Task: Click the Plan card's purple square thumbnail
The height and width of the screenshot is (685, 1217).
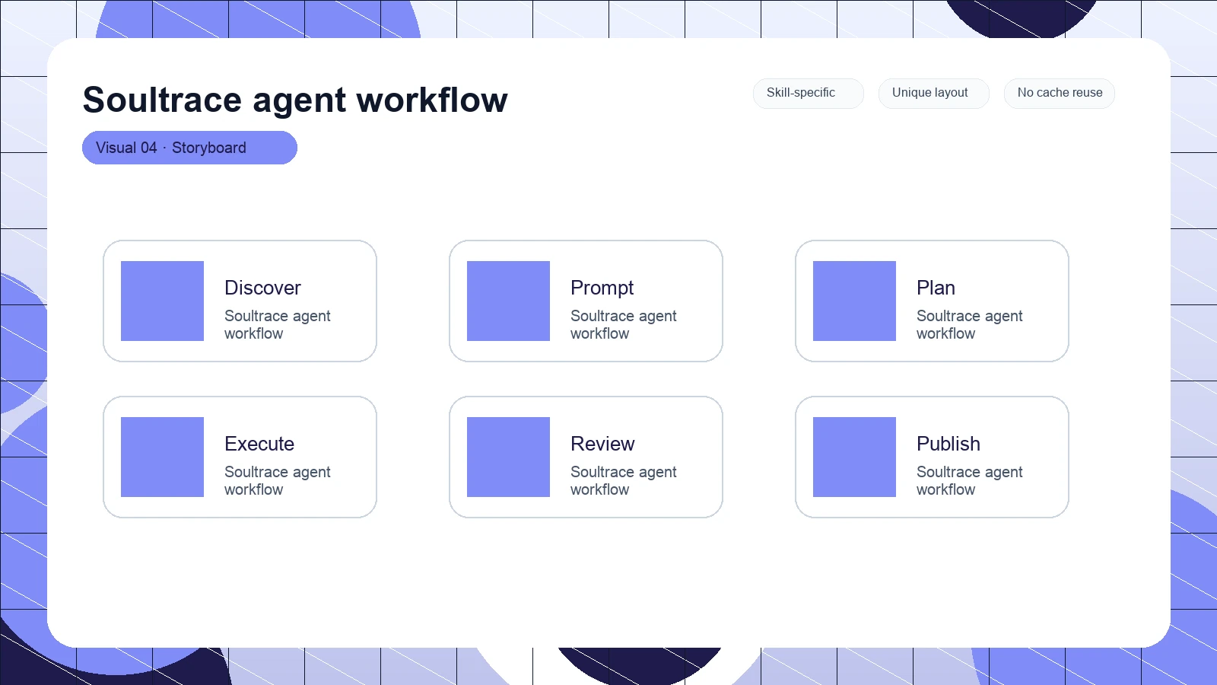Action: click(854, 301)
